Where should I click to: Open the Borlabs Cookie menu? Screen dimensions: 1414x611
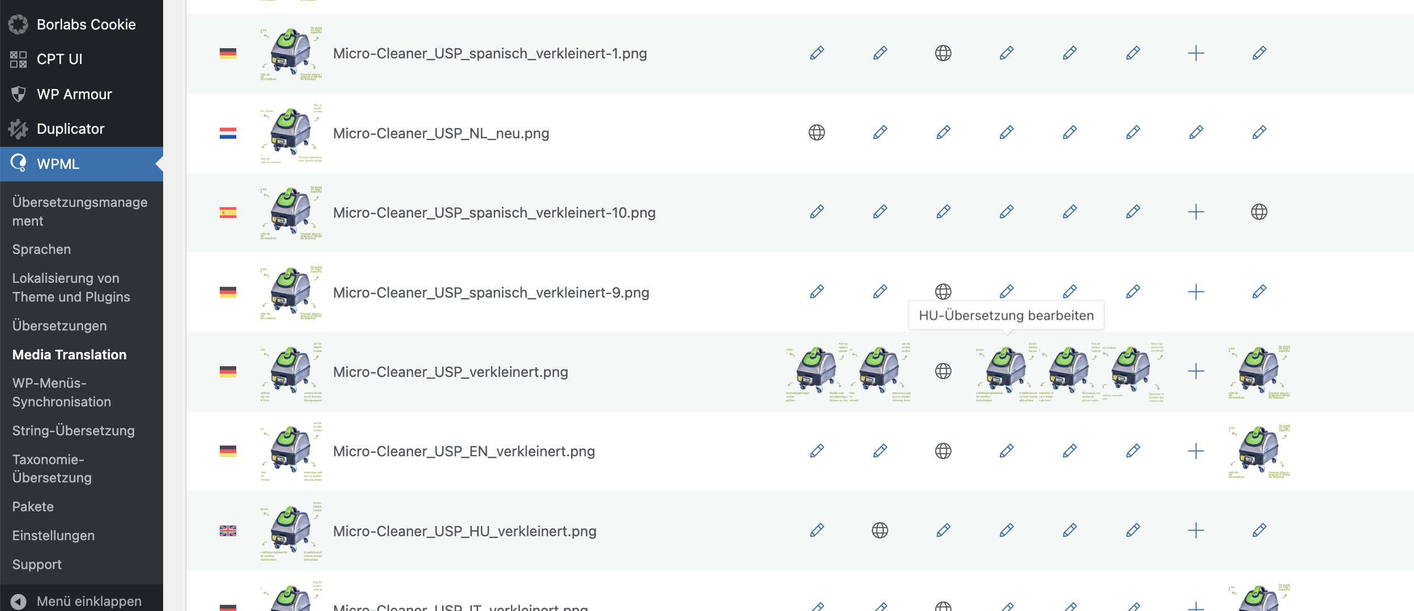click(86, 24)
